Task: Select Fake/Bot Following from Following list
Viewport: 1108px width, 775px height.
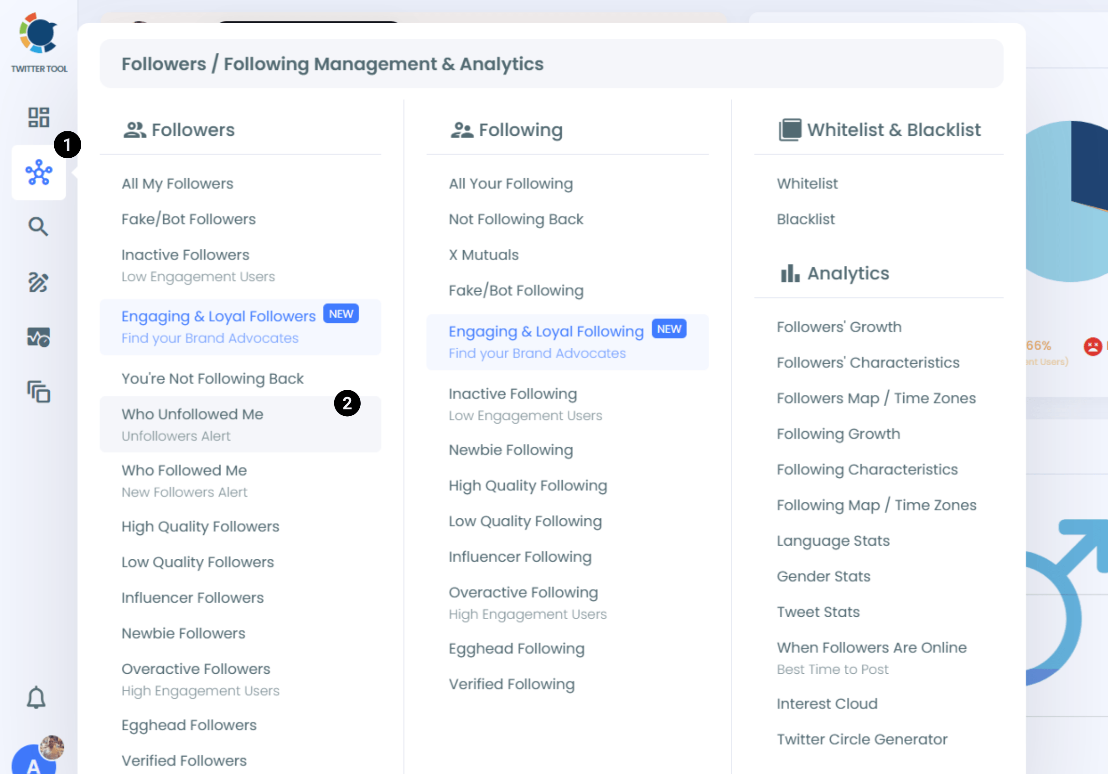Action: click(515, 290)
